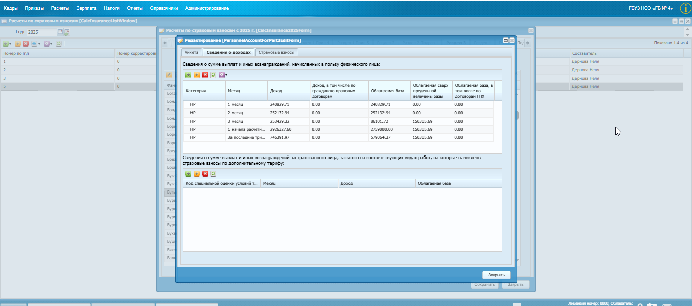692x306 pixels.
Task: Open purple actions dropdown in upper income toolbar
Action: (x=223, y=75)
